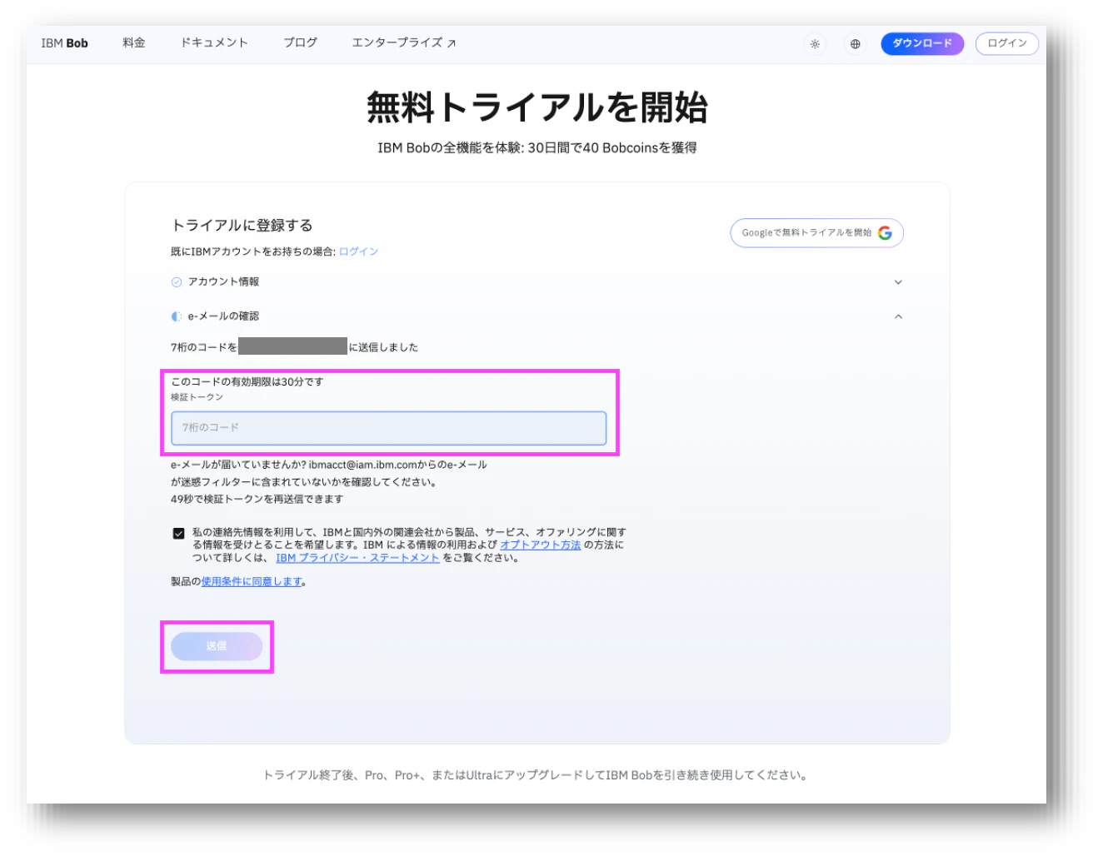
Task: Open the 使用条件に同意します link
Action: pyautogui.click(x=252, y=582)
